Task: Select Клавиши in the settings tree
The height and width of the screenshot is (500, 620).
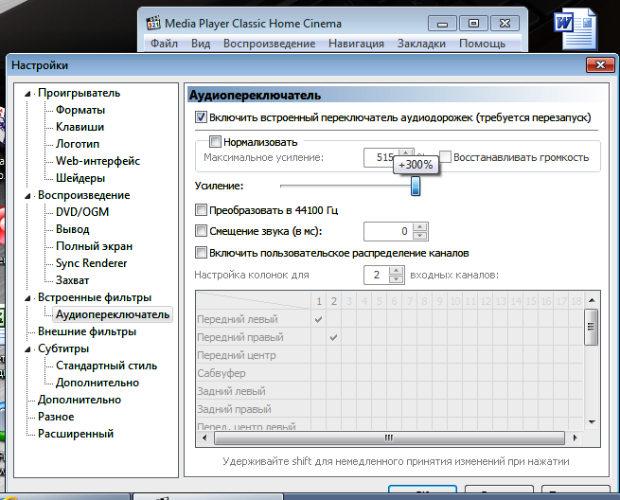Action: (80, 127)
